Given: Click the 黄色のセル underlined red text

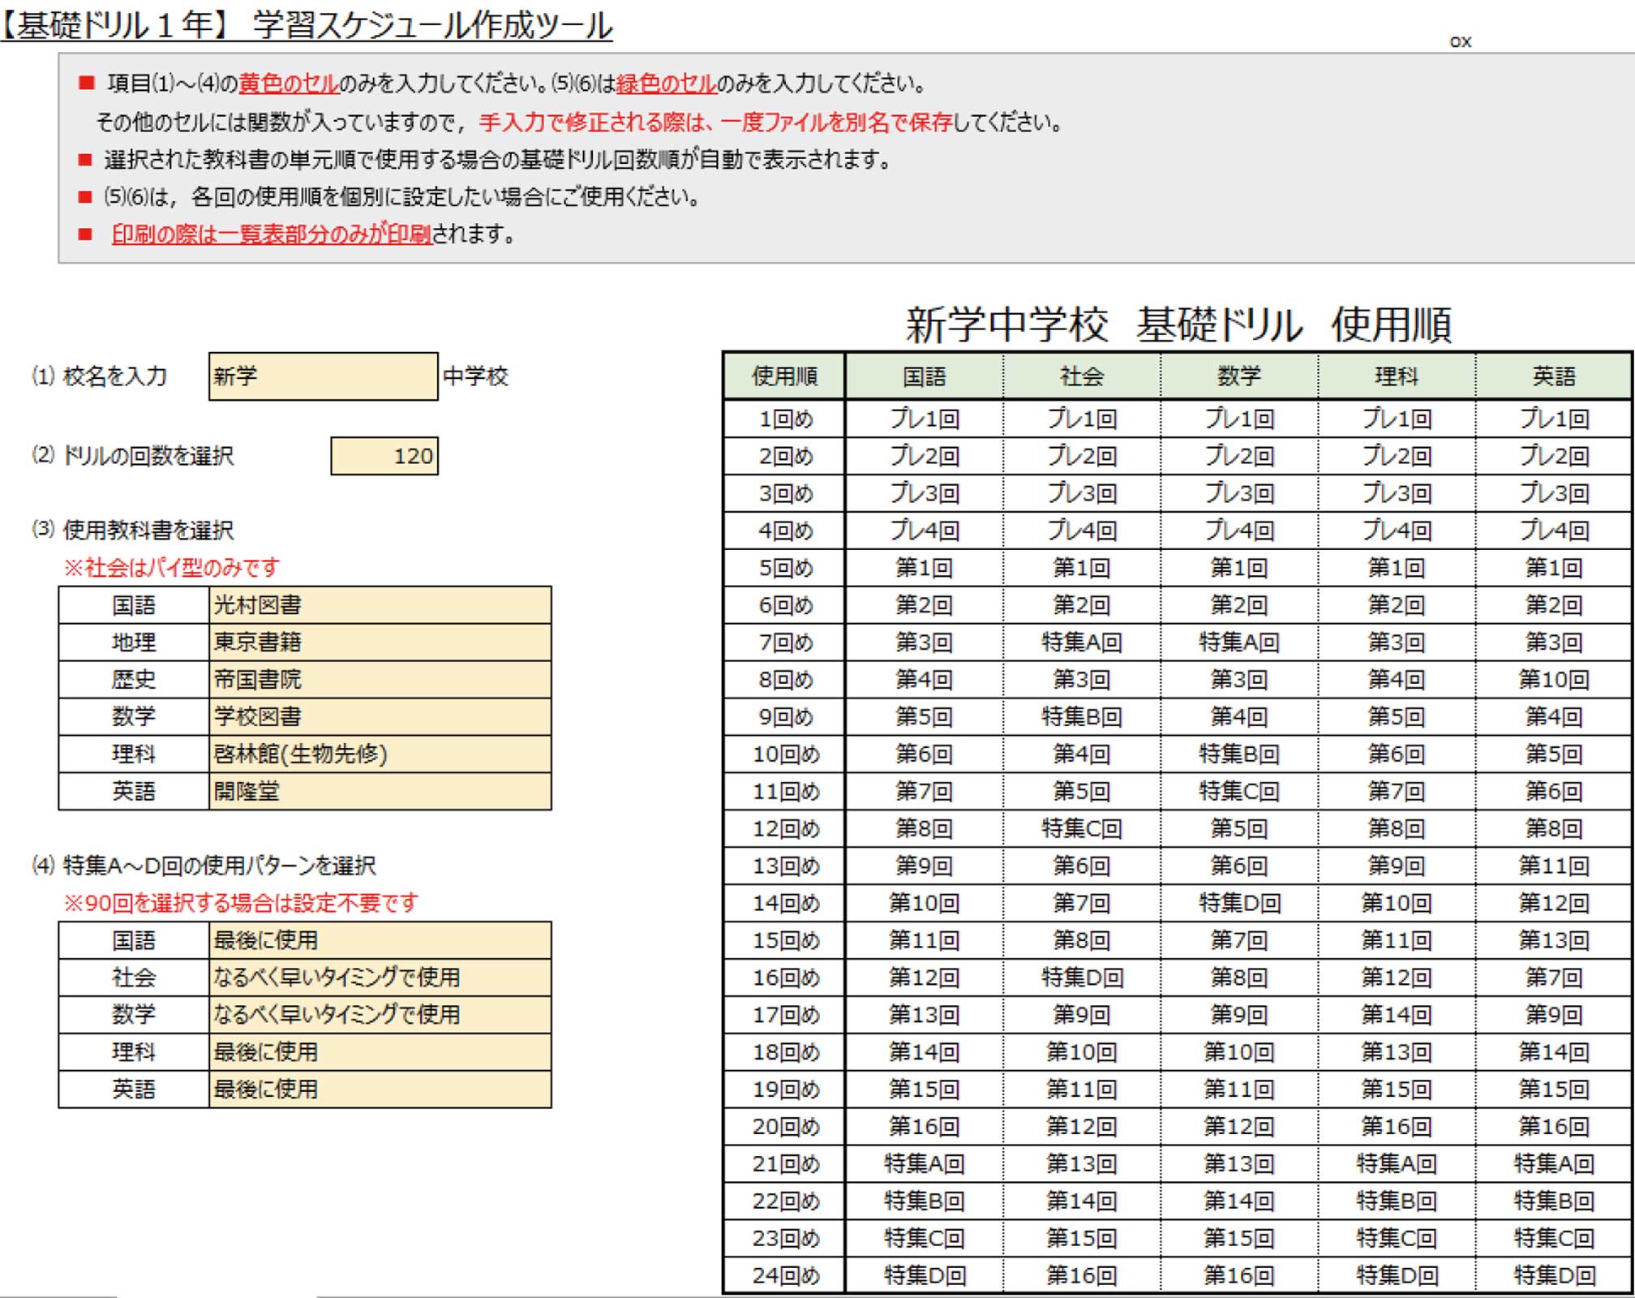Looking at the screenshot, I should [289, 84].
